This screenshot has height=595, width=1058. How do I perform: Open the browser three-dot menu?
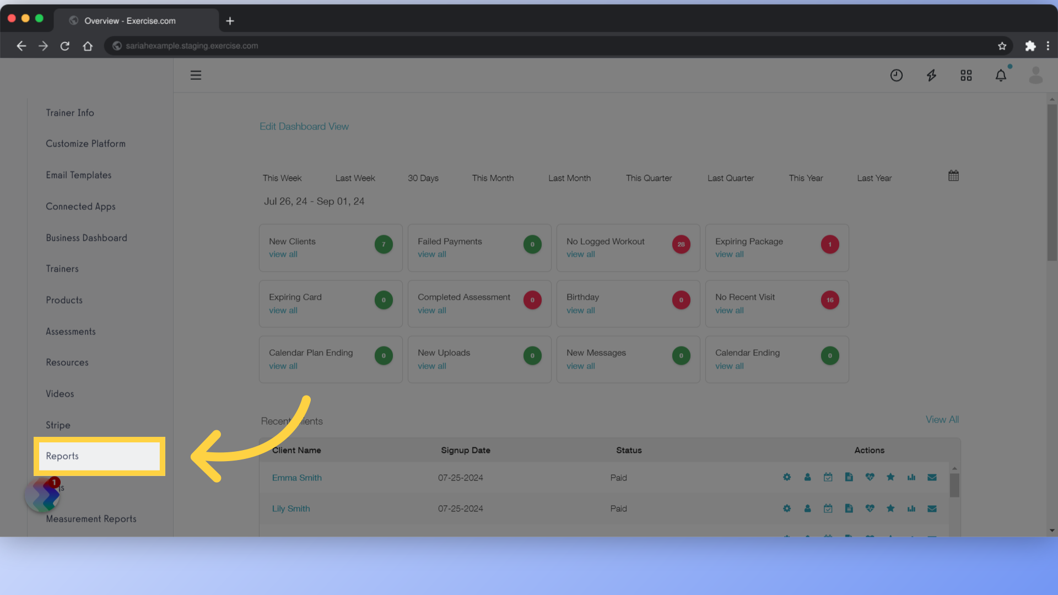point(1048,46)
